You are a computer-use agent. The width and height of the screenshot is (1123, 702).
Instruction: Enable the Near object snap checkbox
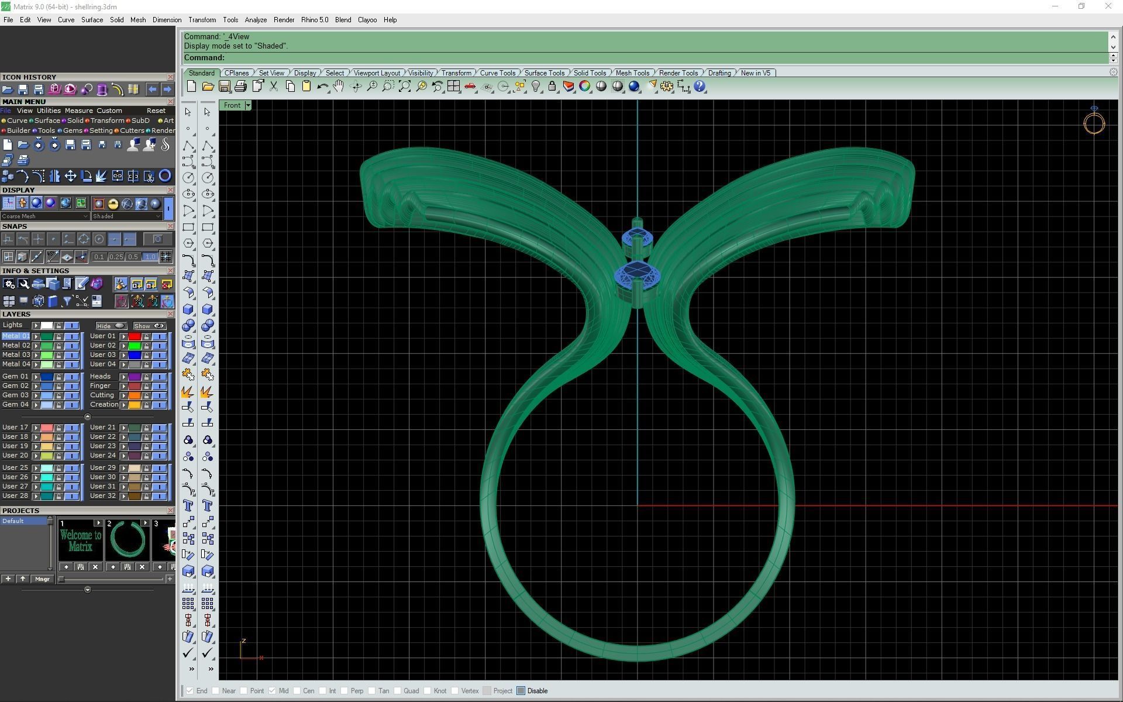tap(216, 691)
